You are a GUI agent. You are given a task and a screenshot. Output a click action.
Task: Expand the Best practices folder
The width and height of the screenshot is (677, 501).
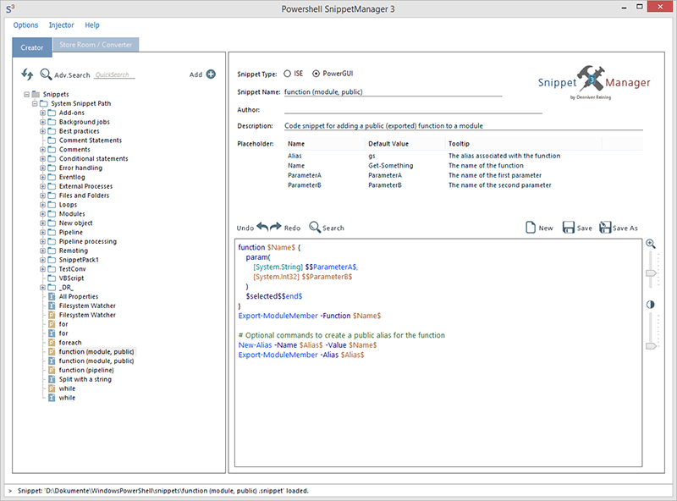click(x=43, y=131)
